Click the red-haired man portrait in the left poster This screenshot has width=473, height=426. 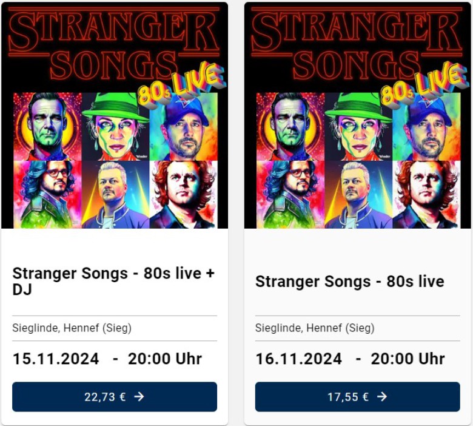[183, 194]
